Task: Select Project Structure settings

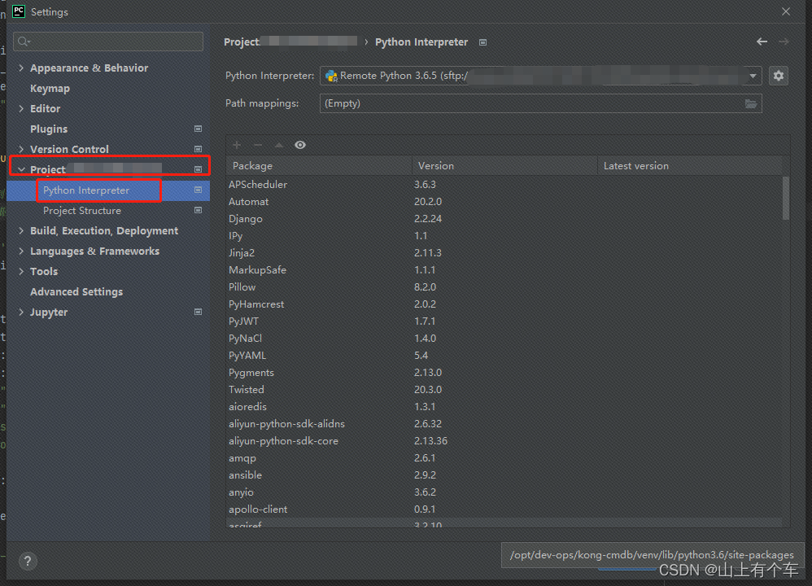Action: [x=82, y=211]
